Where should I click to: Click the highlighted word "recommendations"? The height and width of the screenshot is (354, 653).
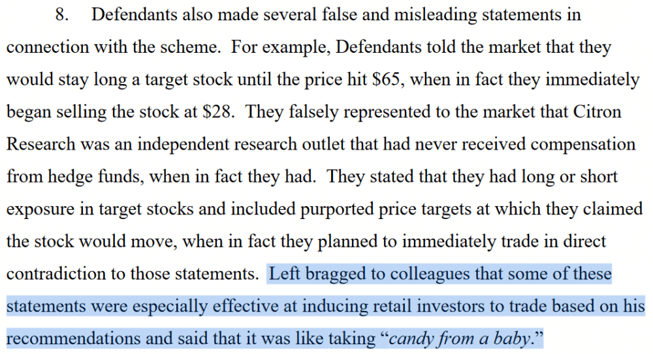click(x=73, y=338)
